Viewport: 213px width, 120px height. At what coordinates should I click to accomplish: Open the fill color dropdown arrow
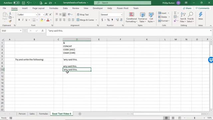point(45,20)
